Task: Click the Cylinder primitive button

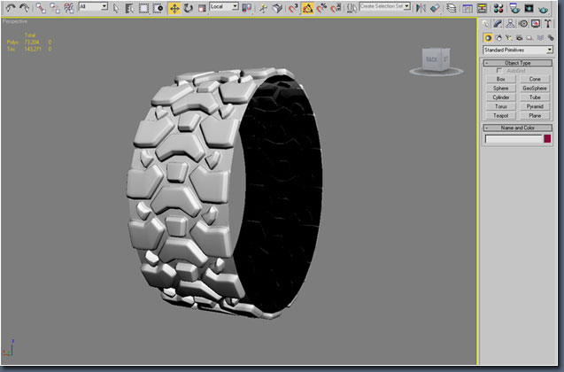Action: click(501, 97)
